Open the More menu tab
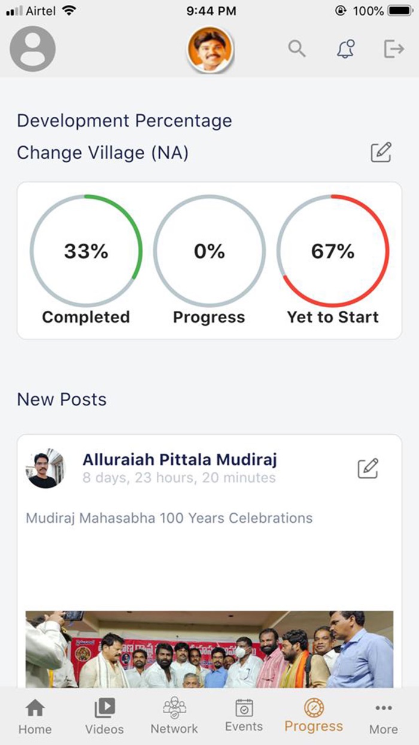419x745 pixels. (383, 716)
